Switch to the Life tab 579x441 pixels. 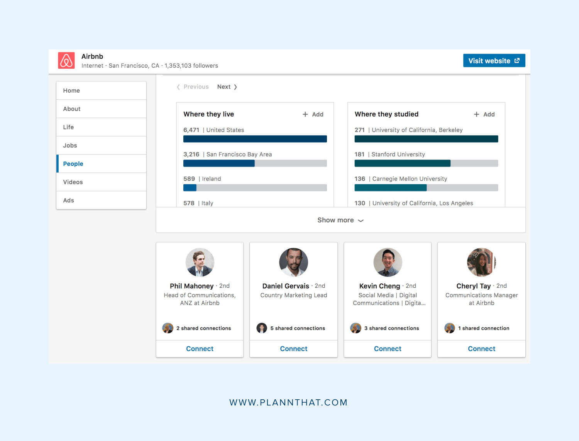point(101,127)
